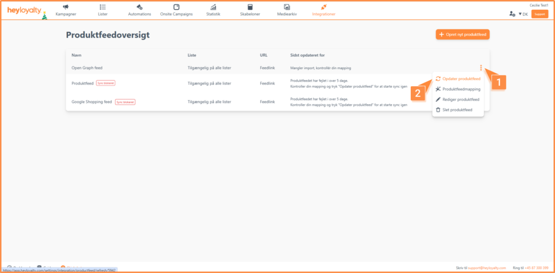Select Opdater produktfeed from the menu
Viewport: 555px width, 273px height.
[x=461, y=79]
